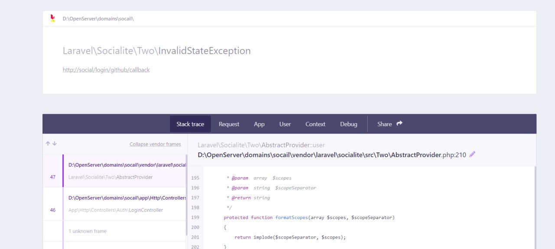
Task: Expand the 1 unknown frame row
Action: point(114,231)
